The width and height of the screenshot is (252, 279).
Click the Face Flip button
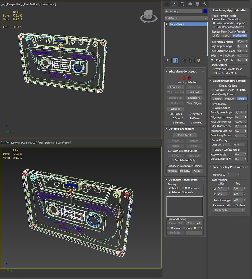175,87
